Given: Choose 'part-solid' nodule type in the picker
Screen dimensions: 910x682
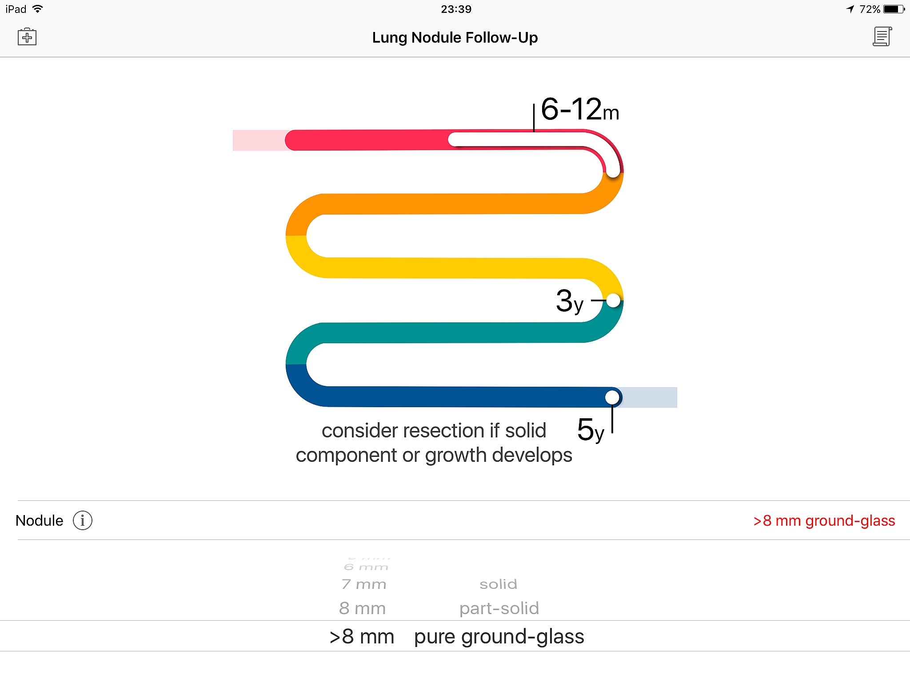Looking at the screenshot, I should click(499, 608).
